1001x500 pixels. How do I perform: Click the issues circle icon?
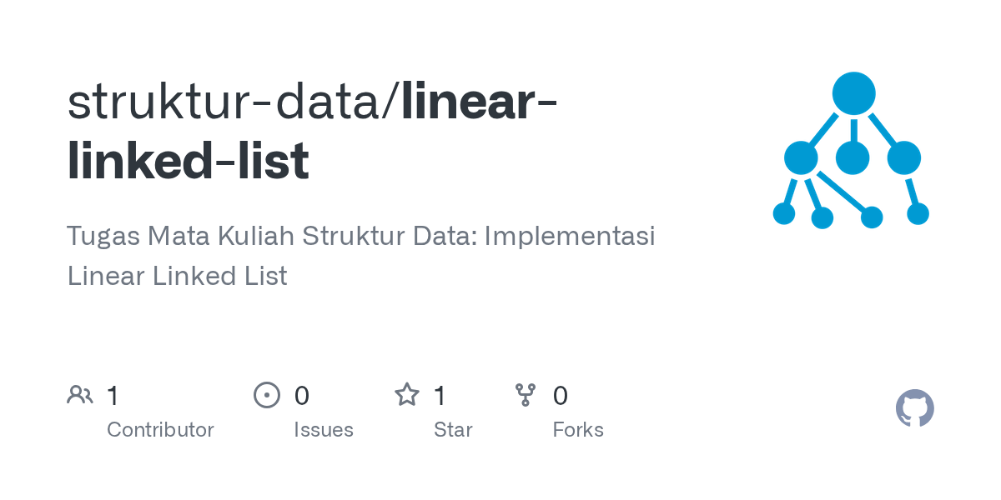266,395
